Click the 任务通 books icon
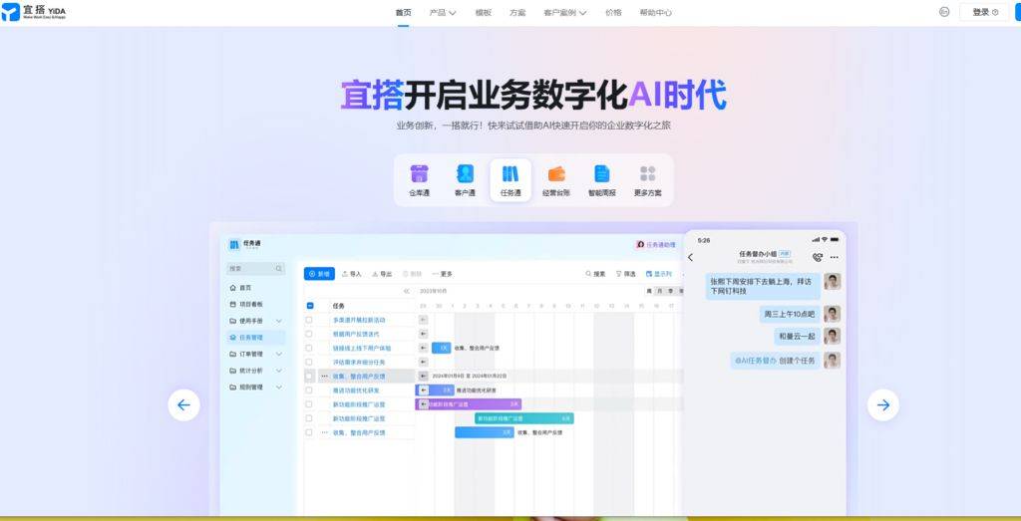Viewport: 1021px width, 521px height. tap(510, 174)
